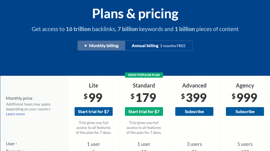Select the Monthly billing option
Viewport: 270px width, 151px height.
(x=102, y=46)
